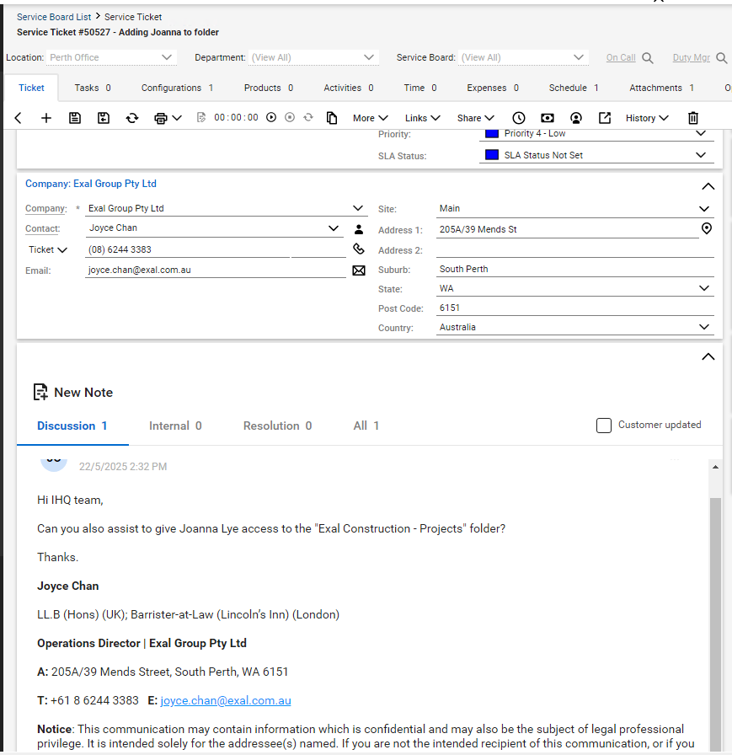The height and width of the screenshot is (755, 732).
Task: Switch to the Time tab
Action: coord(420,88)
